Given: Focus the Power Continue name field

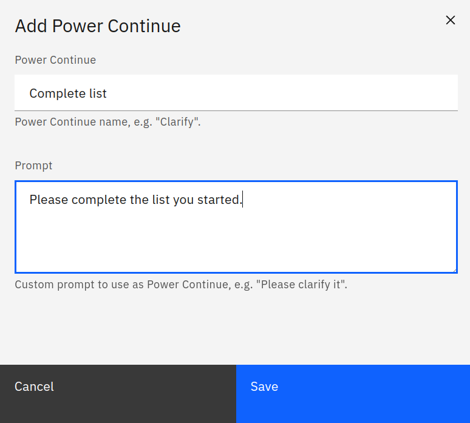Looking at the screenshot, I should (x=236, y=93).
